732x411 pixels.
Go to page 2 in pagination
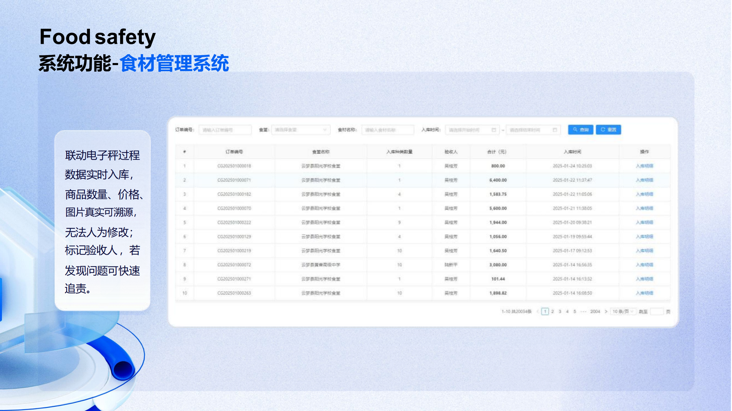coord(553,311)
